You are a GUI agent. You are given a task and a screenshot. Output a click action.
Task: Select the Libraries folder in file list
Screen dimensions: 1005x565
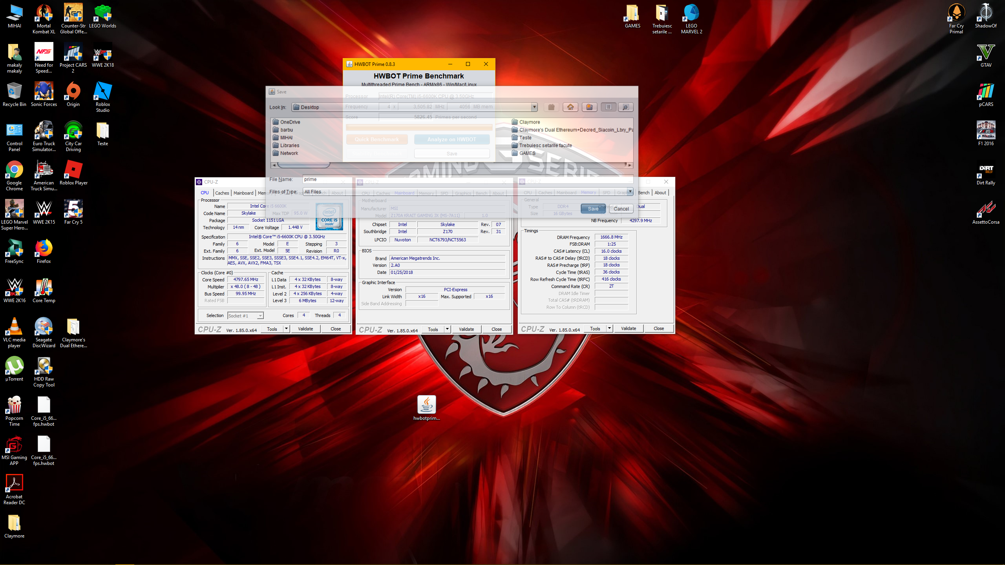(286, 146)
